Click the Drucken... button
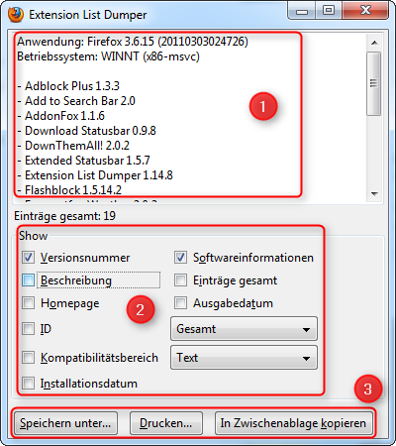 (166, 423)
